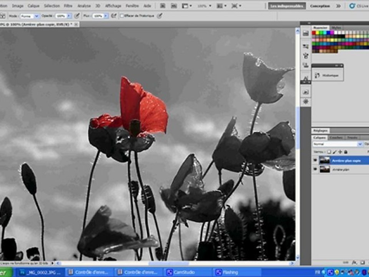
Task: Open the zoom level 100% dropdown
Action: pos(204,6)
